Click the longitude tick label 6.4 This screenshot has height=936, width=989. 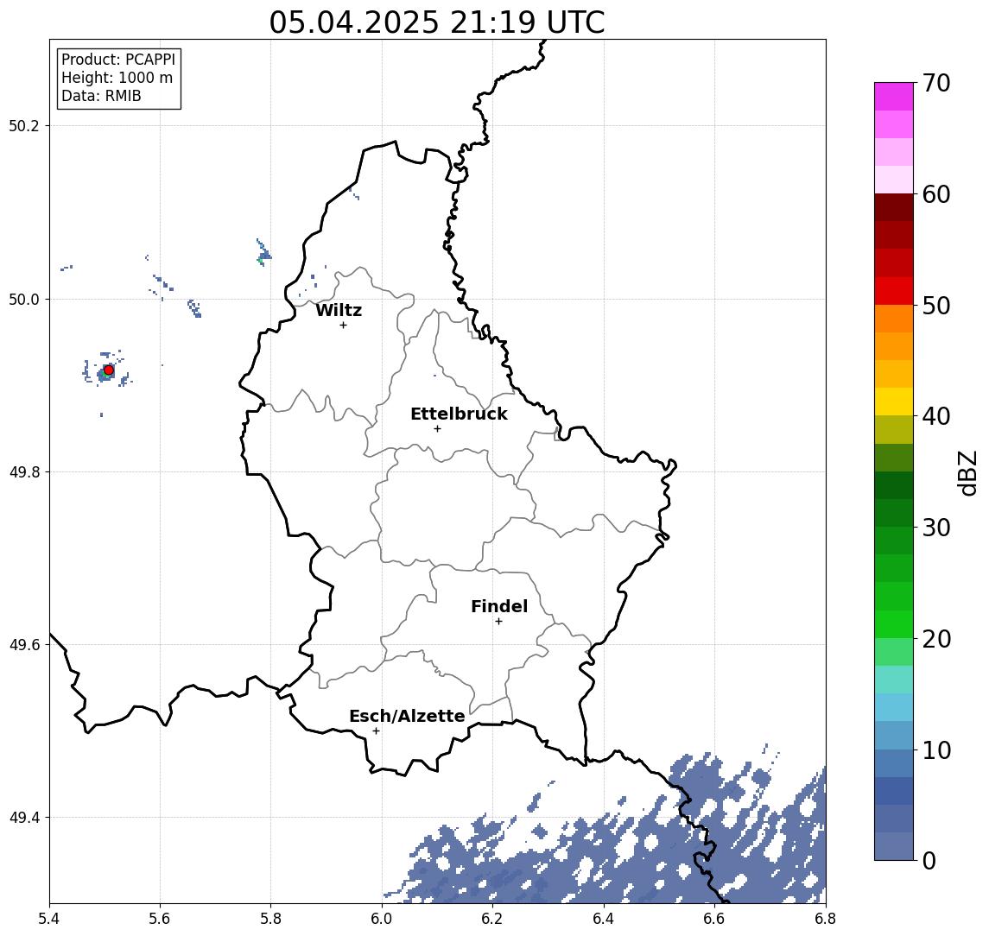[604, 919]
